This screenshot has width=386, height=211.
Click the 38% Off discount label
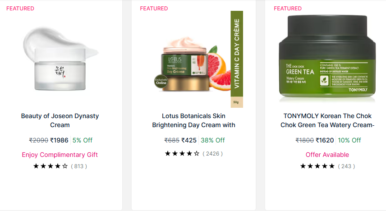[213, 140]
